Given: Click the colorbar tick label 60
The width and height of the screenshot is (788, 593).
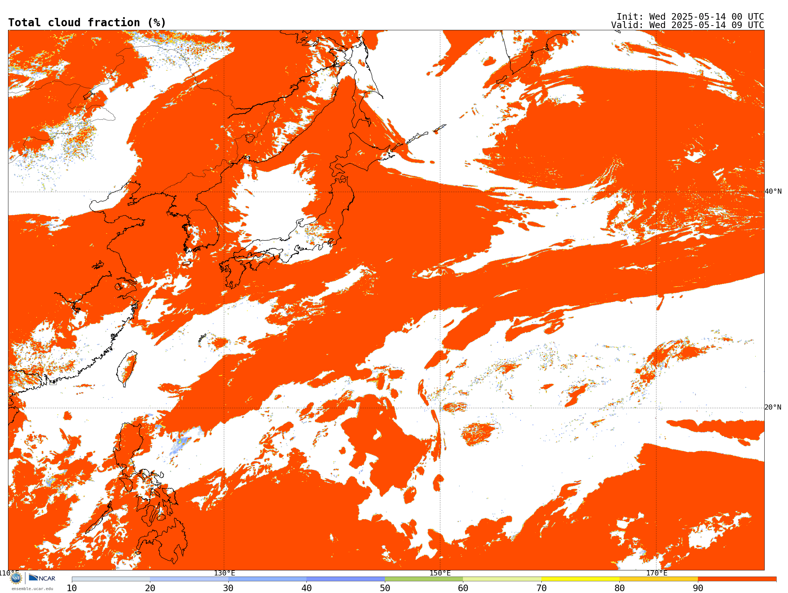Looking at the screenshot, I should (463, 588).
